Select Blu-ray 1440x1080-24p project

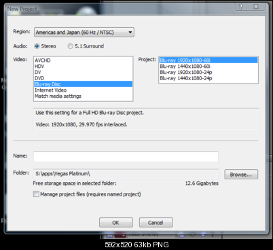pyautogui.click(x=208, y=78)
